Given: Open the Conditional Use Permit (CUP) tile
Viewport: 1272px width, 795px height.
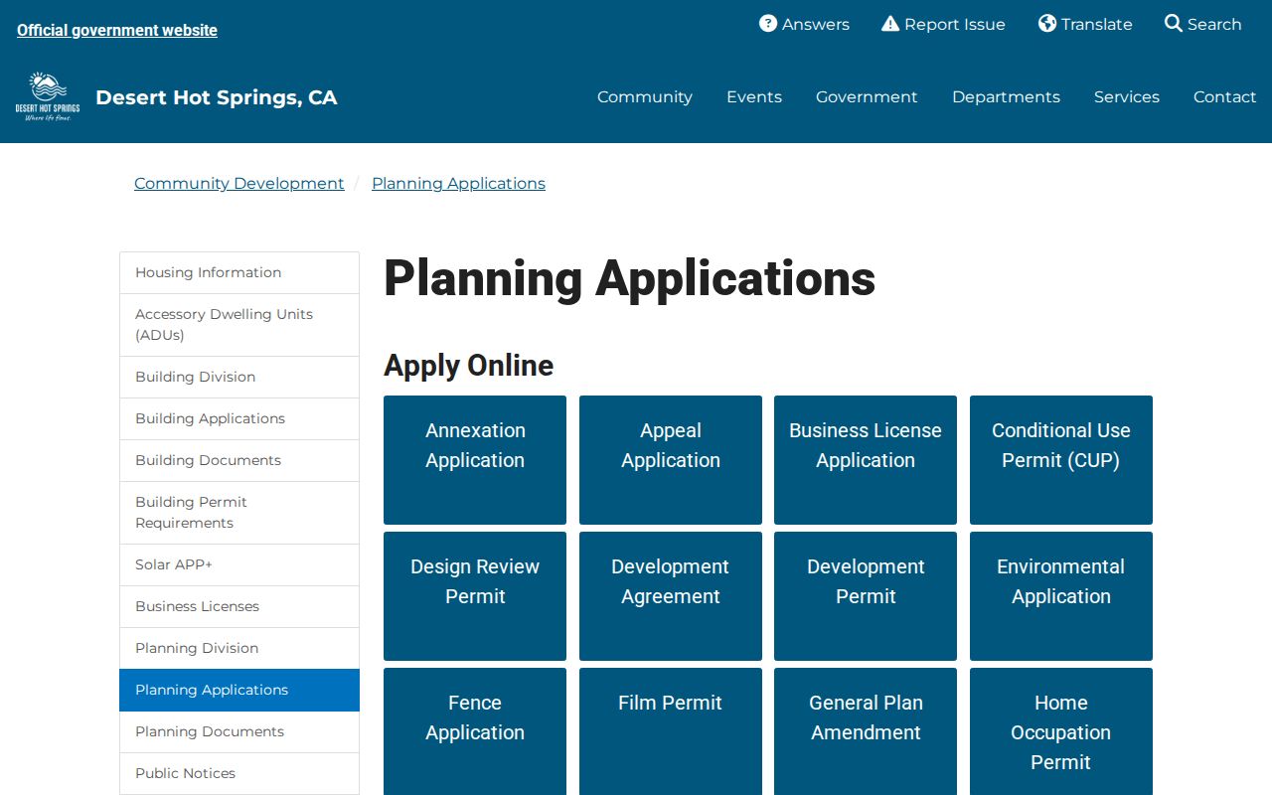Looking at the screenshot, I should 1061,460.
